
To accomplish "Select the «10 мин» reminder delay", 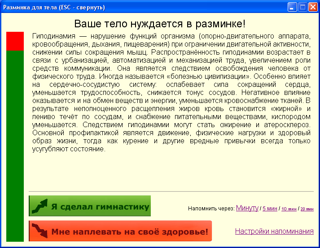I will [x=289, y=209].
